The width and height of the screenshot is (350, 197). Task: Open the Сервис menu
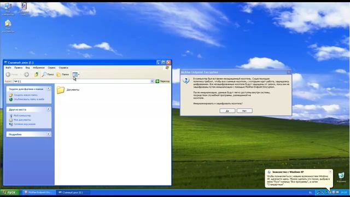pyautogui.click(x=51, y=67)
